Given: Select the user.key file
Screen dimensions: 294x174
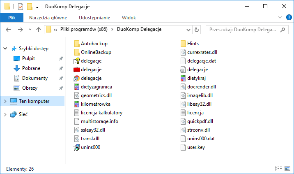Looking at the screenshot, I should [x=193, y=147].
